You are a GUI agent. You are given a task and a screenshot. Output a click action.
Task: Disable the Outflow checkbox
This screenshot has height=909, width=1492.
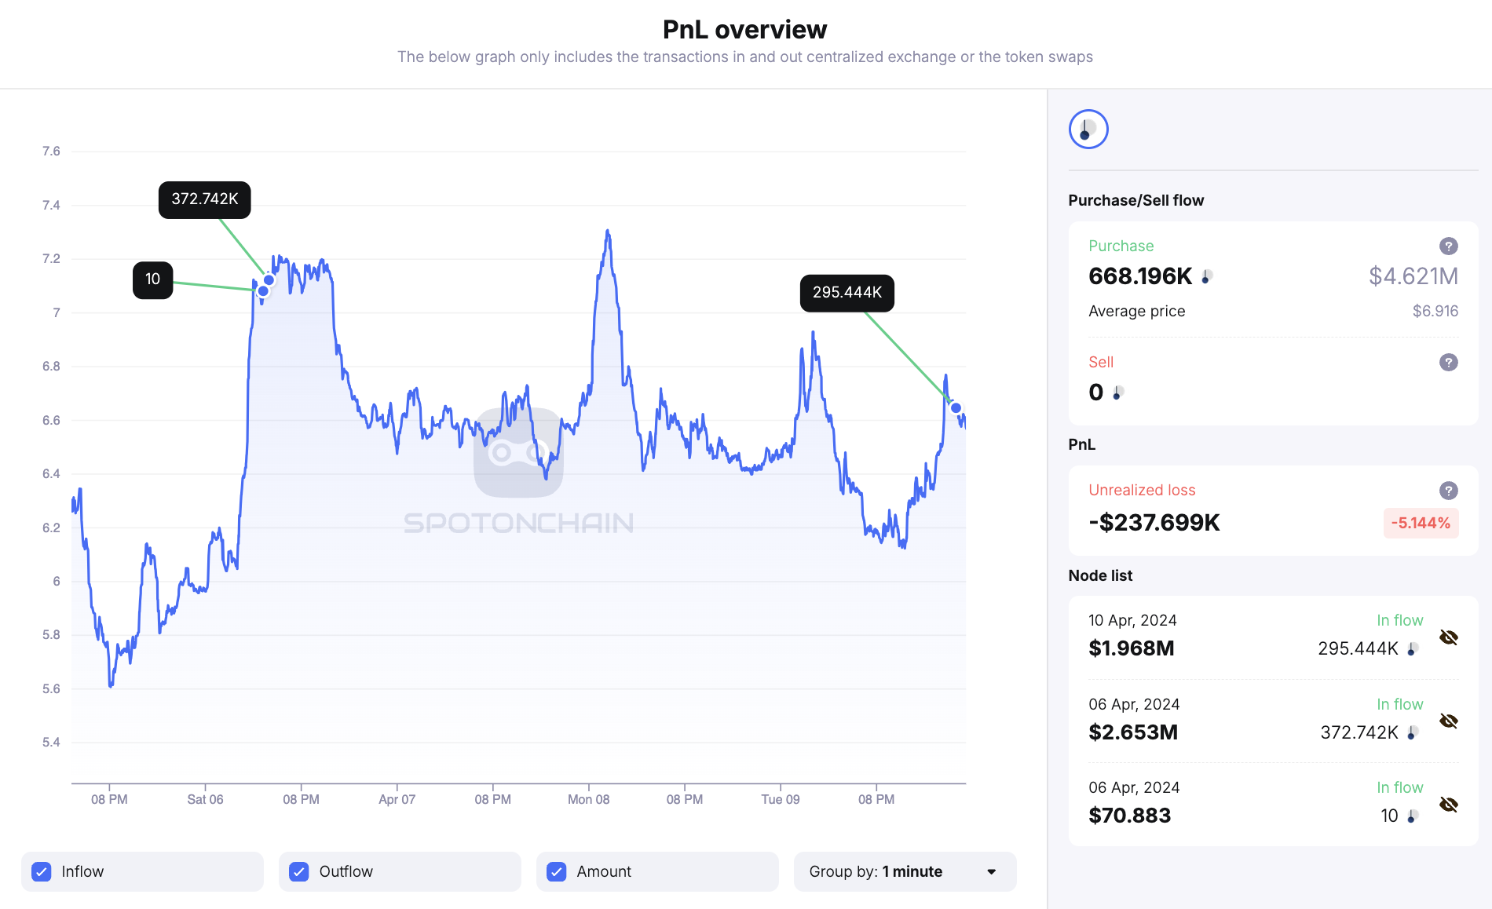pyautogui.click(x=300, y=871)
